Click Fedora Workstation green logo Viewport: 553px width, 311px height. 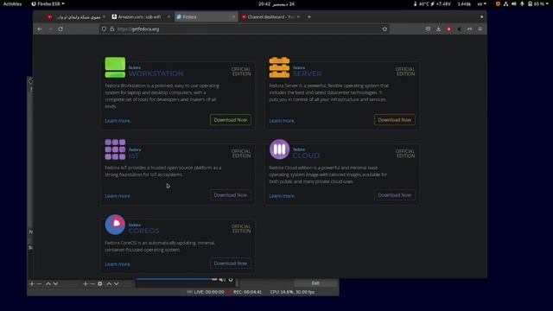[115, 67]
